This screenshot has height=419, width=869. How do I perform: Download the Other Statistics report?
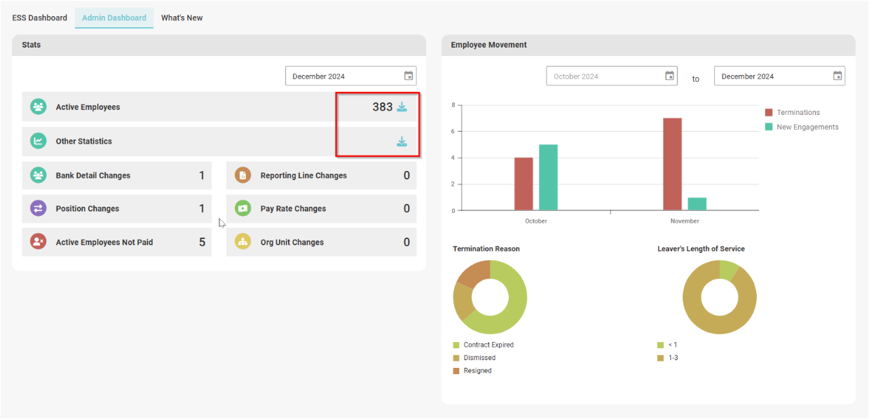click(402, 142)
